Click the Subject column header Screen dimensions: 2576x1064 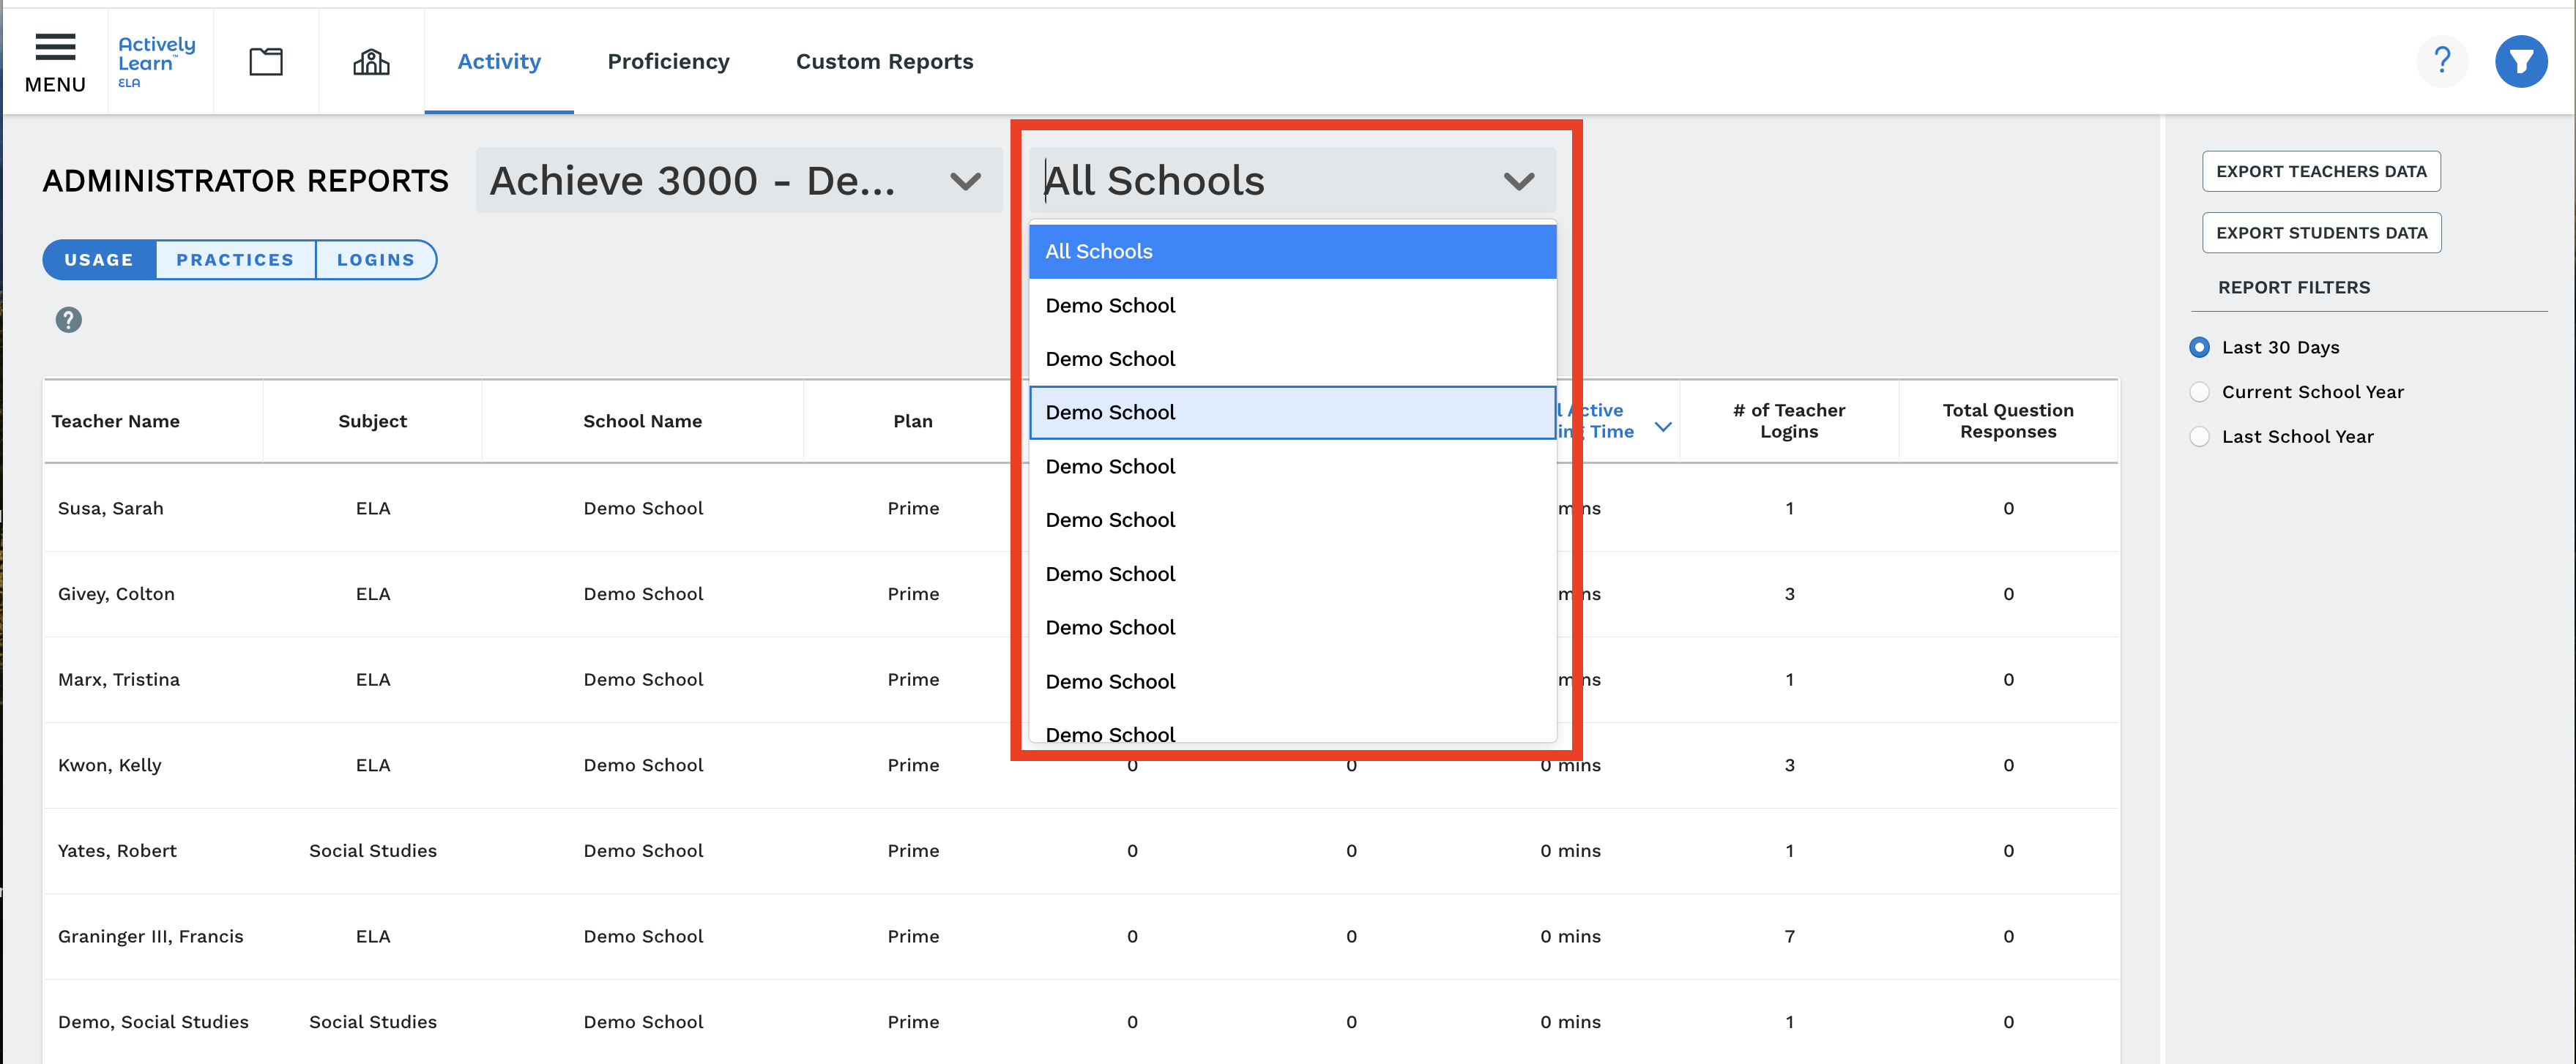pos(372,422)
